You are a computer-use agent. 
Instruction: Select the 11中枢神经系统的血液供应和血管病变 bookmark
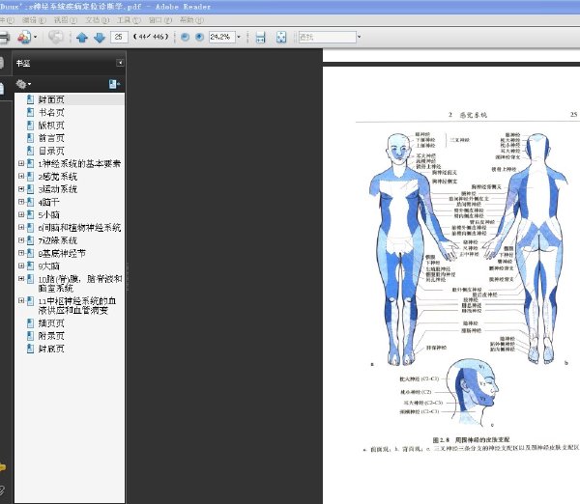[77, 305]
